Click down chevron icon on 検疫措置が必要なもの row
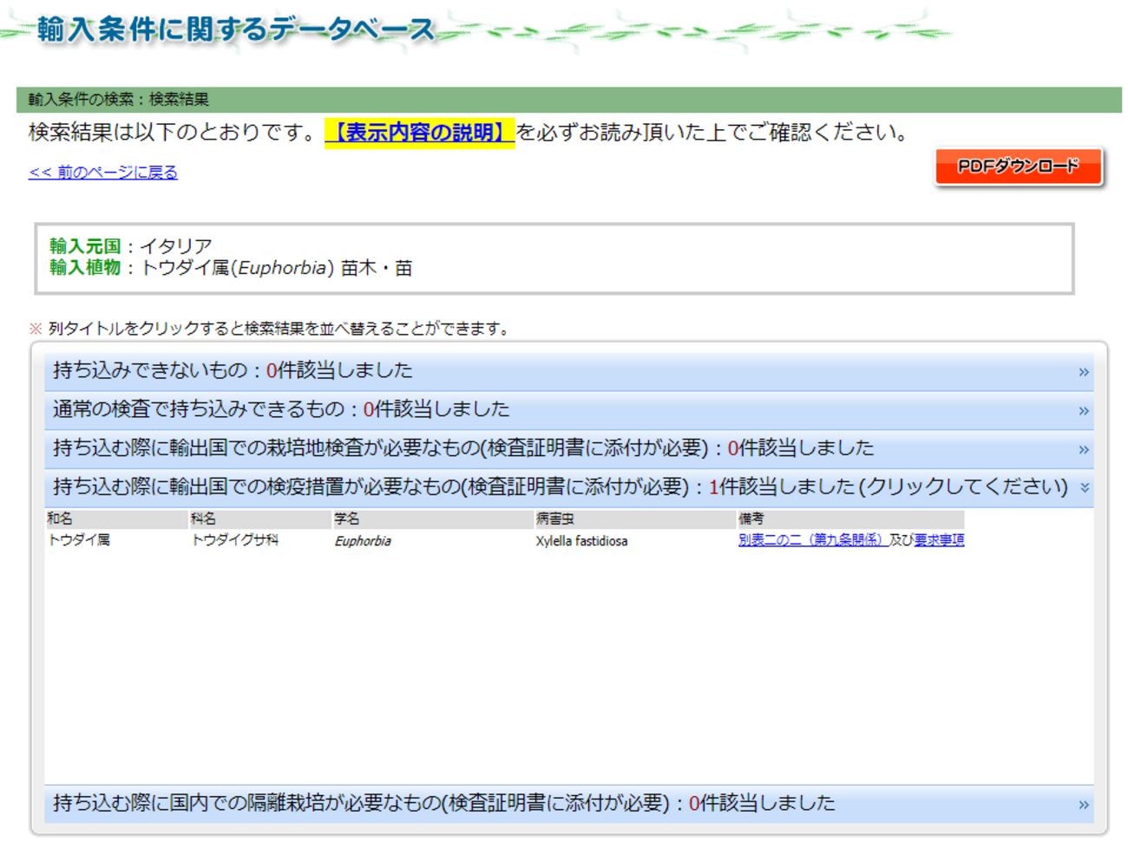 [x=1085, y=488]
